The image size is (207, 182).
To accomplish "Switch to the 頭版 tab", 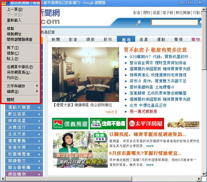I will point(91,39).
